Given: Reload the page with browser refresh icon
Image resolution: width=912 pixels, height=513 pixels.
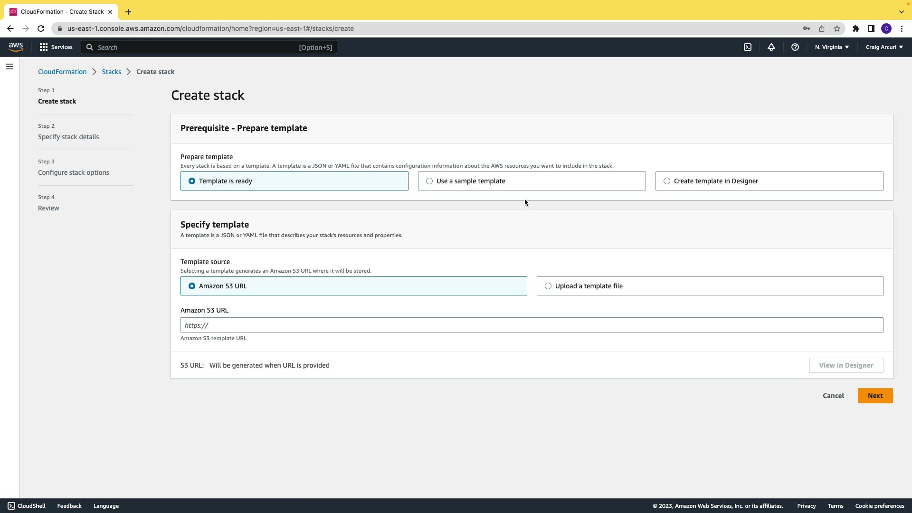Looking at the screenshot, I should click(x=41, y=28).
